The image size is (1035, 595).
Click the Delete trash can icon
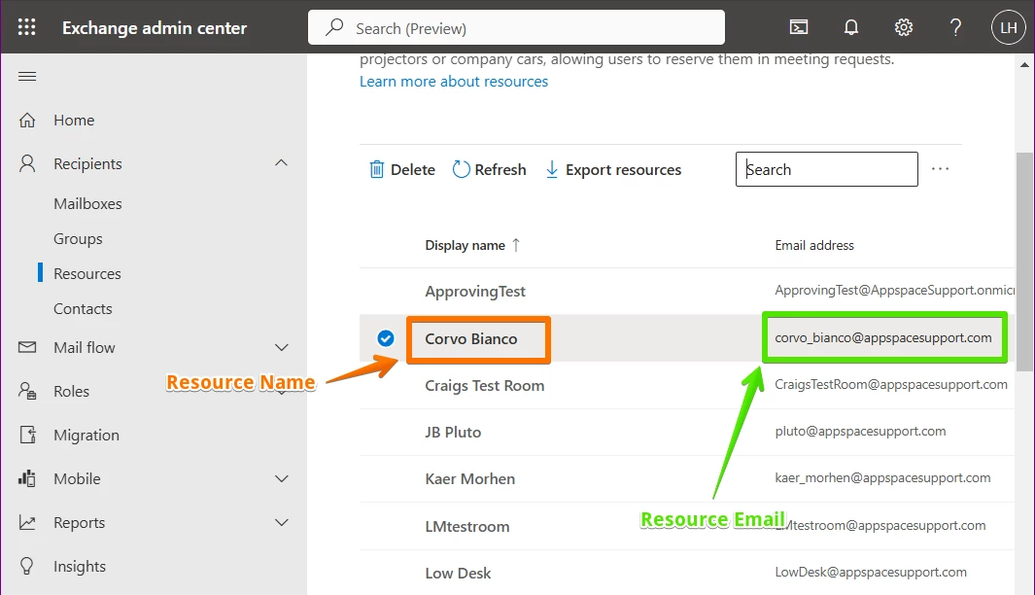coord(376,170)
